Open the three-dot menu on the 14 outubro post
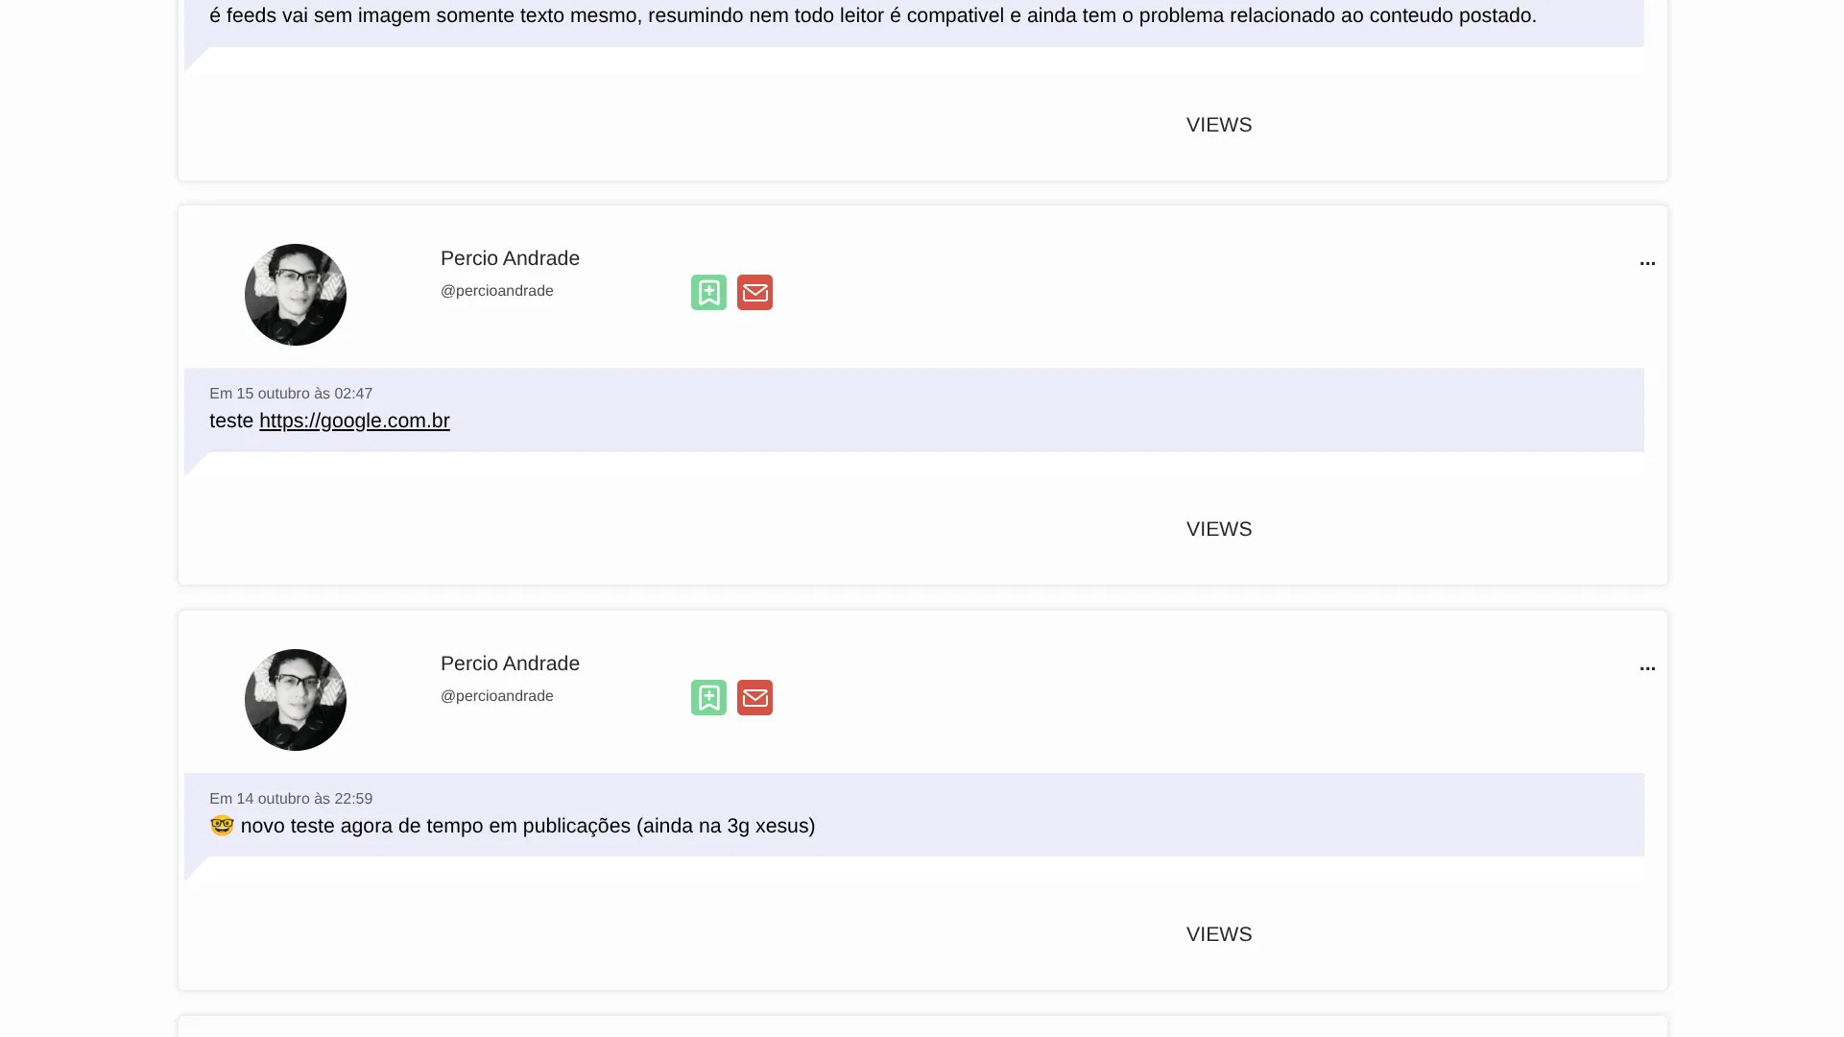The width and height of the screenshot is (1844, 1037). [1647, 668]
